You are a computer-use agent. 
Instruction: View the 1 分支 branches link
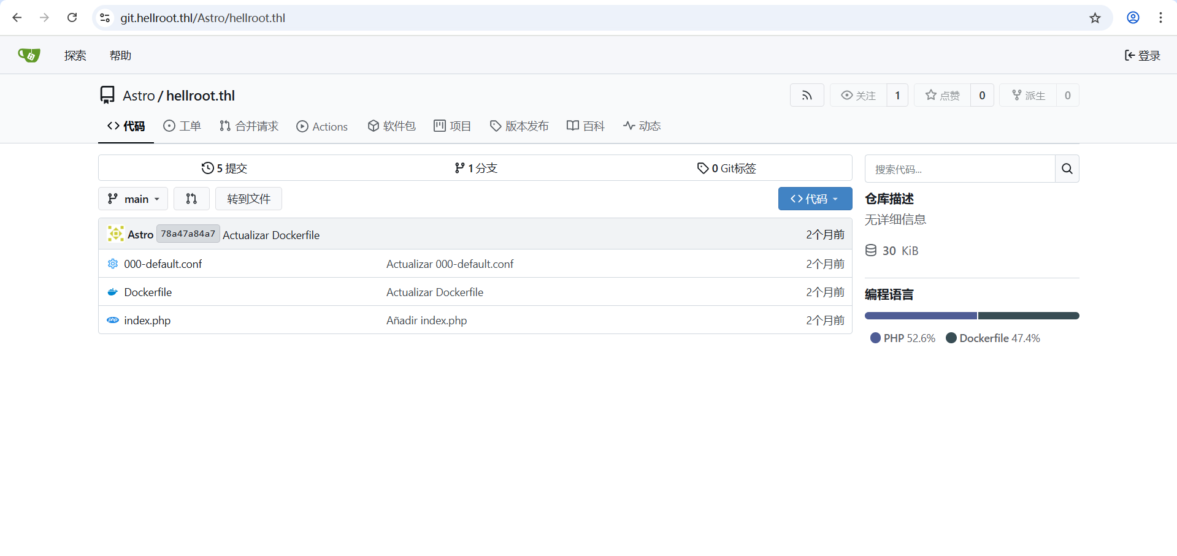tap(476, 168)
